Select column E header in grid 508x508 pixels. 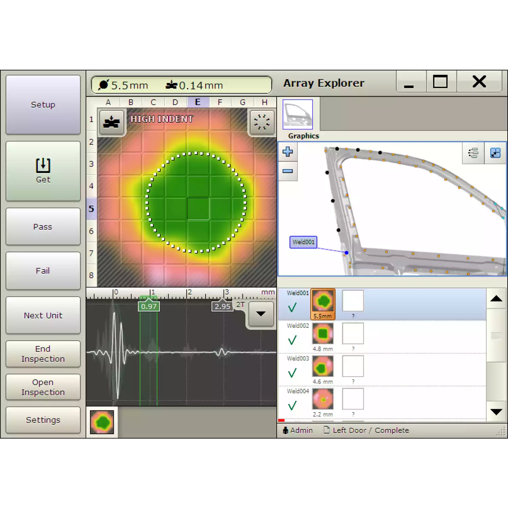coord(198,102)
